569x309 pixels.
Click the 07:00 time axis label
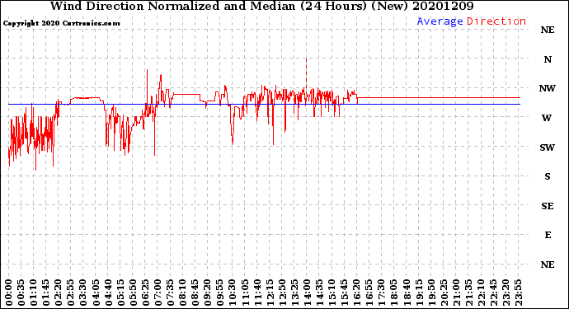point(158,293)
